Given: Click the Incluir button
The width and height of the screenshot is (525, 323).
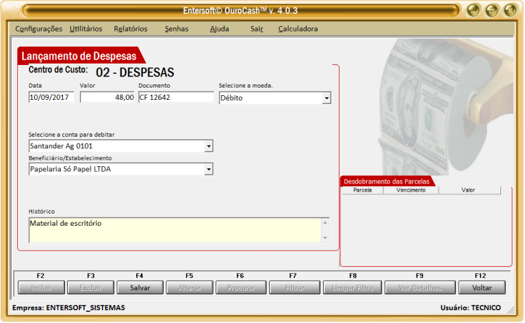Looking at the screenshot, I should [x=41, y=288].
